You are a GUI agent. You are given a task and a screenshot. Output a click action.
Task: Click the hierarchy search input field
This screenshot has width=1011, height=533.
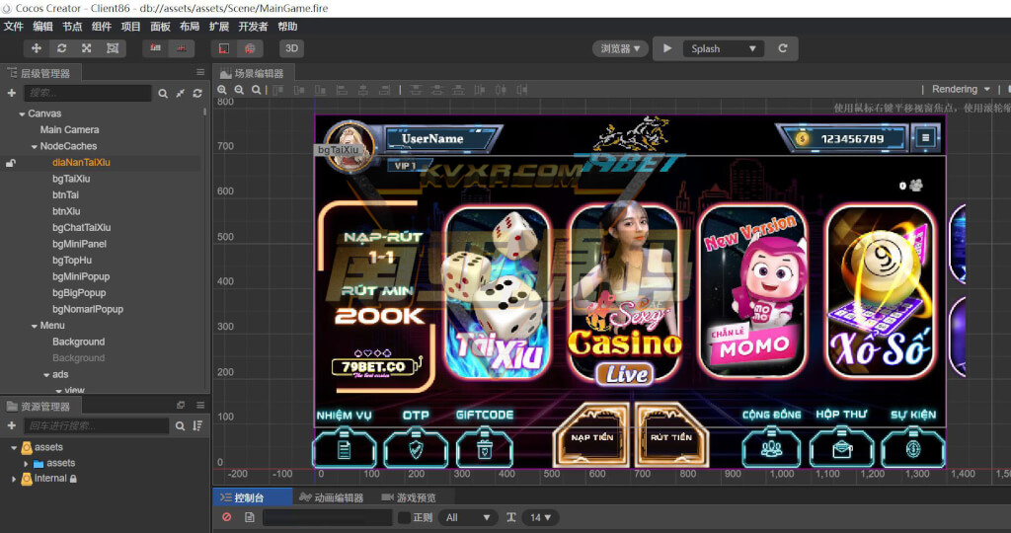[88, 93]
